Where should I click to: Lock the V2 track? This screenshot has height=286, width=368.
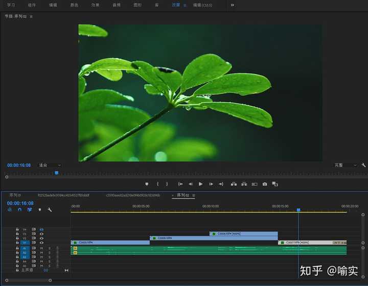click(17, 238)
